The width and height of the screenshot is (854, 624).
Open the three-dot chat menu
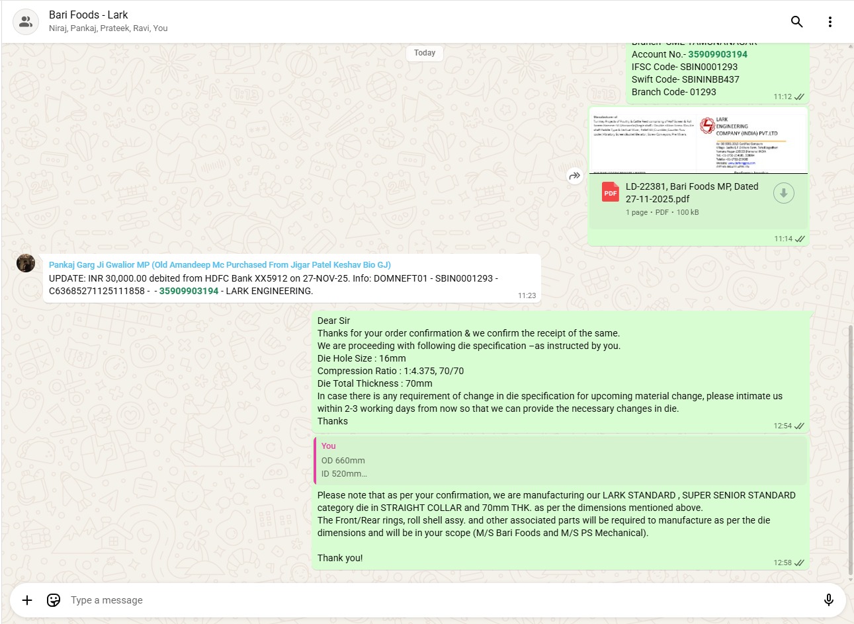pos(830,22)
